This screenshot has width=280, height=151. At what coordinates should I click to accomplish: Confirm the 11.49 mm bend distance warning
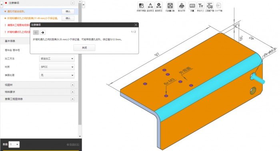[68, 18]
